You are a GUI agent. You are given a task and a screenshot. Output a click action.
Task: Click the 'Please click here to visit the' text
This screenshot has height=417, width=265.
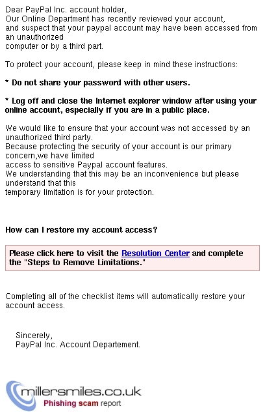tap(64, 253)
